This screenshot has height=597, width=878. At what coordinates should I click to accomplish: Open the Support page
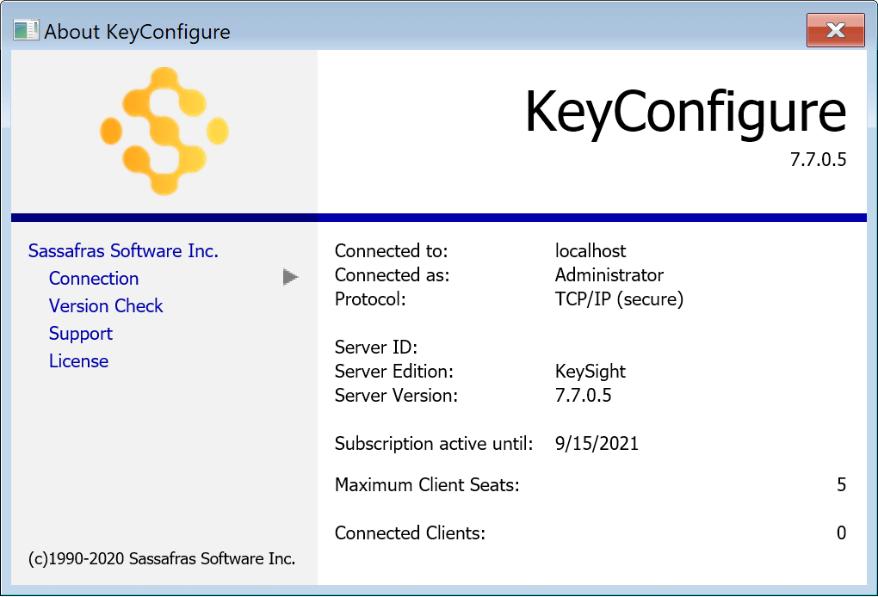(x=80, y=333)
